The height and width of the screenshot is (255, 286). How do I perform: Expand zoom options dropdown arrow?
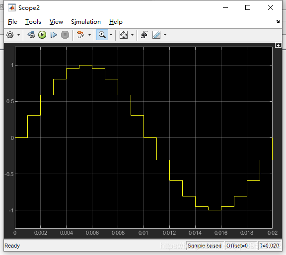click(x=111, y=35)
